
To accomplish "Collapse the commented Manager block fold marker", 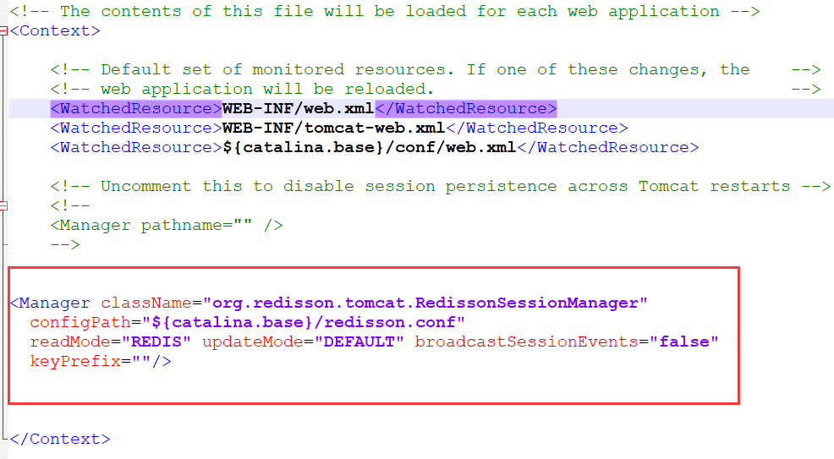I will [3, 205].
